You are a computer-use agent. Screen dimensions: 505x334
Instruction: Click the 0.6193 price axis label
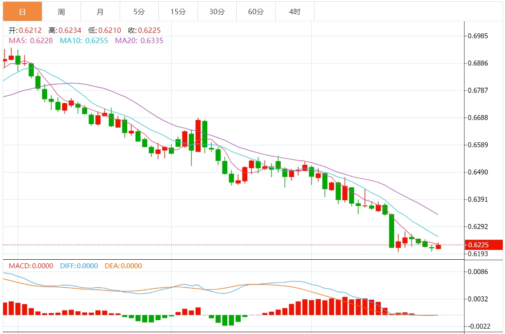click(478, 254)
